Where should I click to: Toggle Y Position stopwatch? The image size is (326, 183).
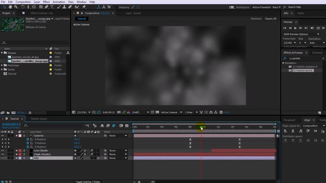27,143
